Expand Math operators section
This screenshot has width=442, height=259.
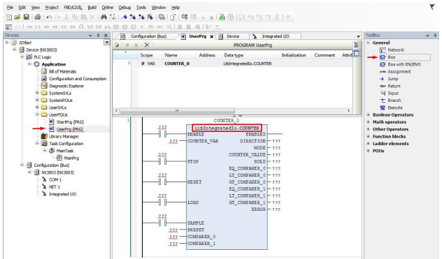click(x=368, y=122)
